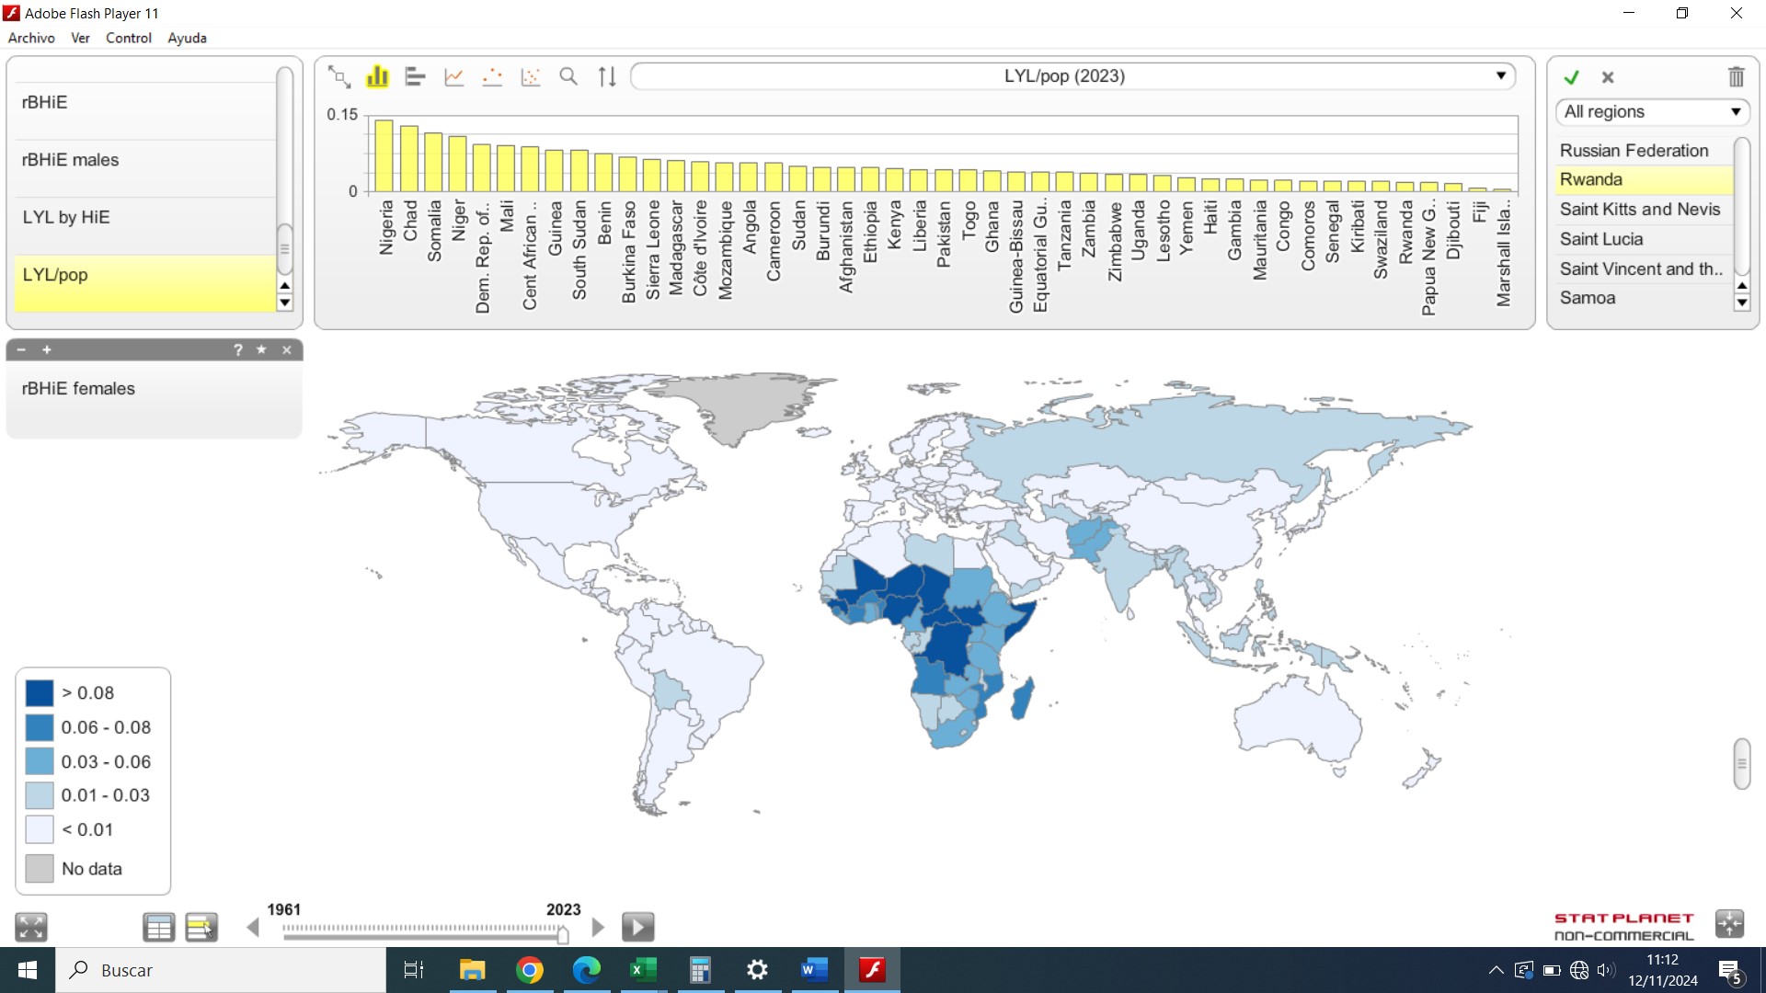Click the No data legend swatch
Image resolution: width=1766 pixels, height=993 pixels.
pos(40,869)
